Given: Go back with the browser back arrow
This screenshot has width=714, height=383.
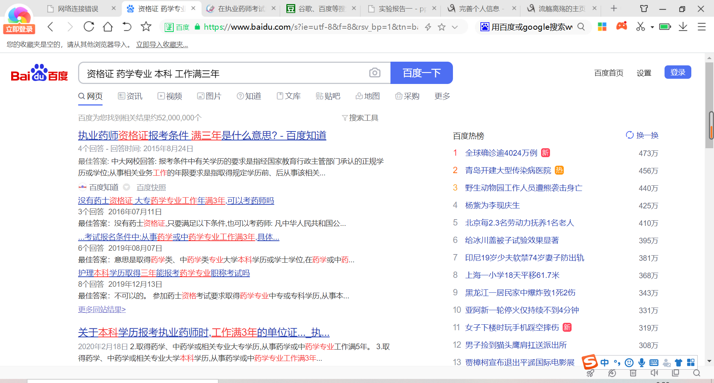Looking at the screenshot, I should (51, 27).
